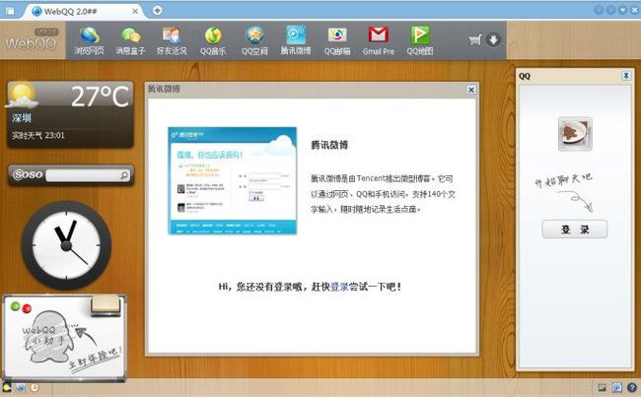Image resolution: width=641 pixels, height=397 pixels.
Task: Click the QQ panel title
Action: [524, 76]
